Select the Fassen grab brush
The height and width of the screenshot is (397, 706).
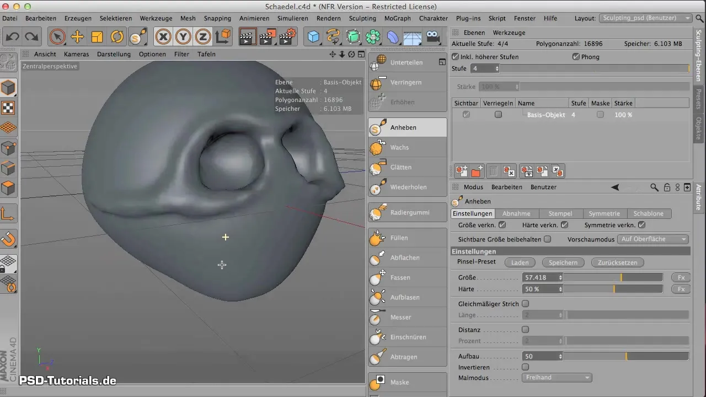[408, 277]
